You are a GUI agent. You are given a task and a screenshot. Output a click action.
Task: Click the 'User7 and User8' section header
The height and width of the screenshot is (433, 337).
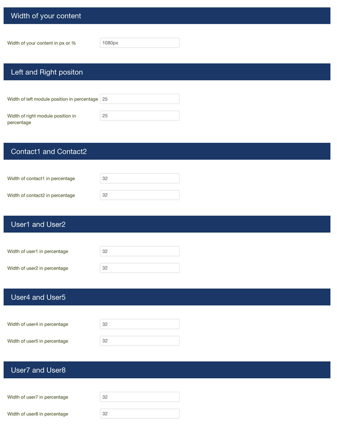[x=167, y=370]
